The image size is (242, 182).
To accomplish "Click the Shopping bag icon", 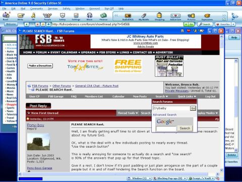I will click(159, 17).
